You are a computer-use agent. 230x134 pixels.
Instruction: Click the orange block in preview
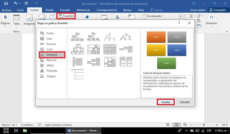pyautogui.click(x=156, y=37)
